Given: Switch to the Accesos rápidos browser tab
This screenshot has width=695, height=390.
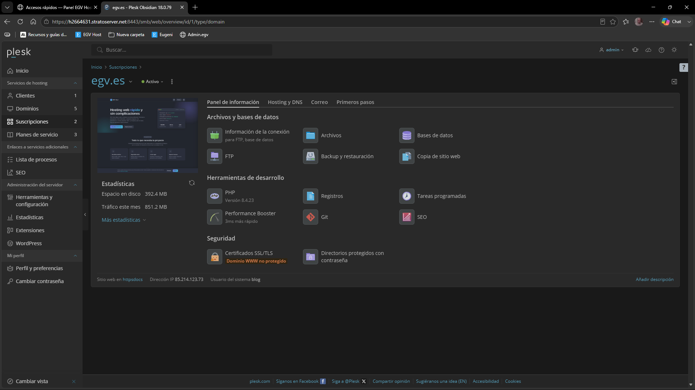Looking at the screenshot, I should 57,7.
